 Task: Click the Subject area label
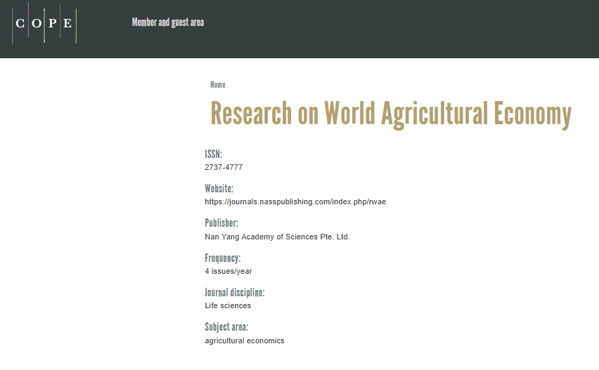226,327
